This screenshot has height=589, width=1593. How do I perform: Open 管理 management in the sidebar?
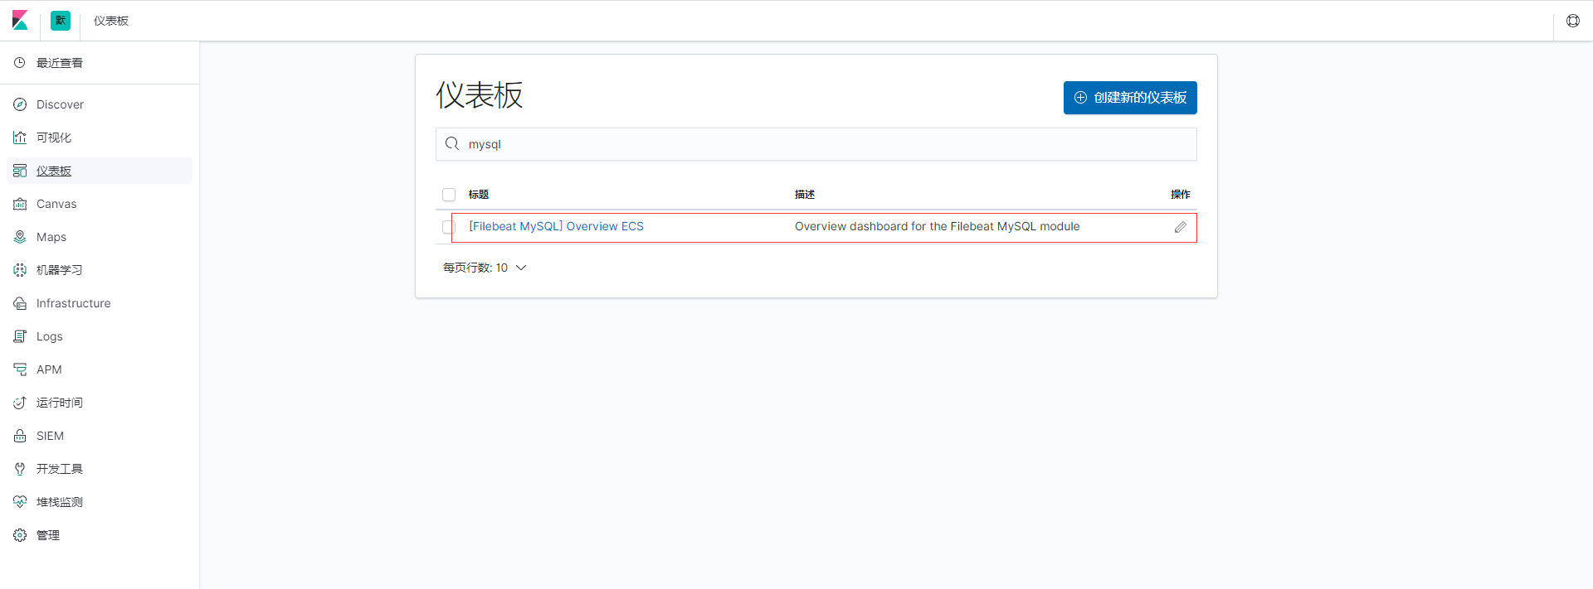click(x=48, y=535)
